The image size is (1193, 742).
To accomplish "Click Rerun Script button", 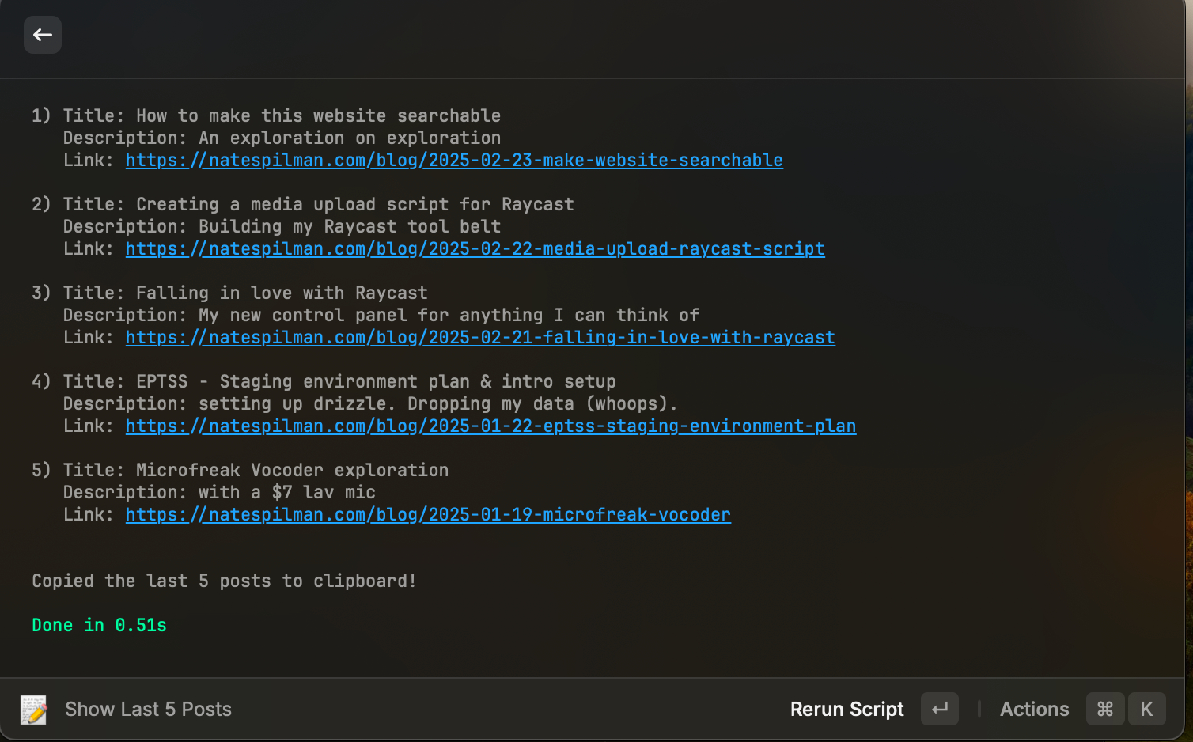I will [846, 710].
